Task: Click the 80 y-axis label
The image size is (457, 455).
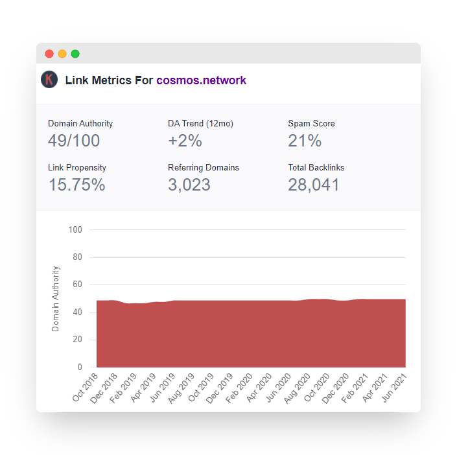Action: [x=78, y=257]
